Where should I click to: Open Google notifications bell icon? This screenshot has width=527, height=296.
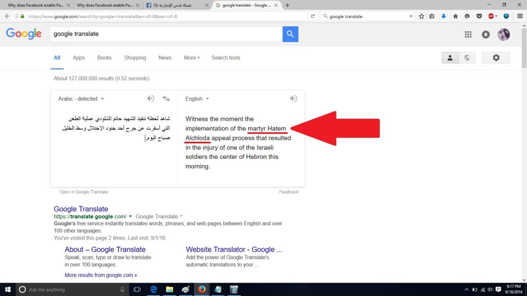486,34
